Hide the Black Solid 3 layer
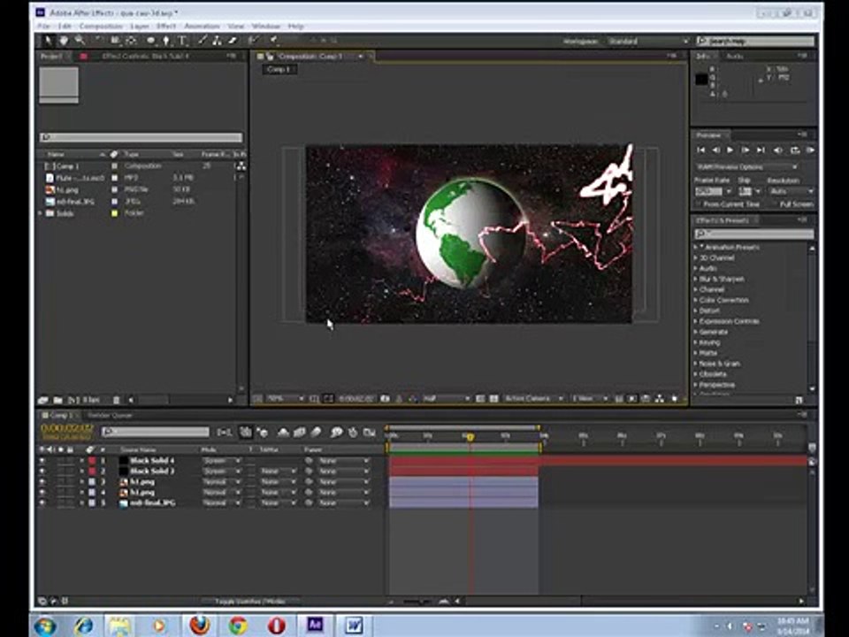849x637 pixels. (x=42, y=472)
